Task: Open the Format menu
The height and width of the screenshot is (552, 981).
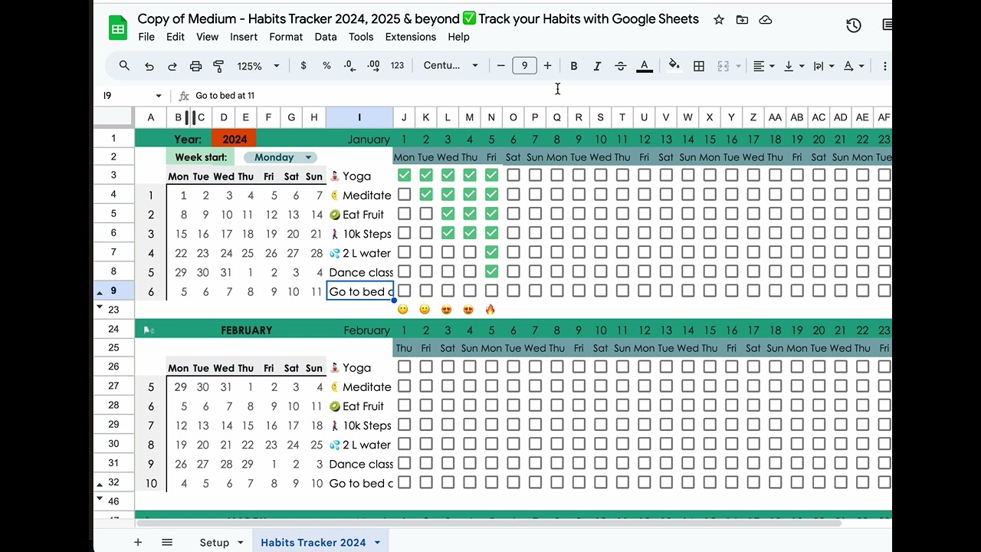Action: pyautogui.click(x=286, y=37)
